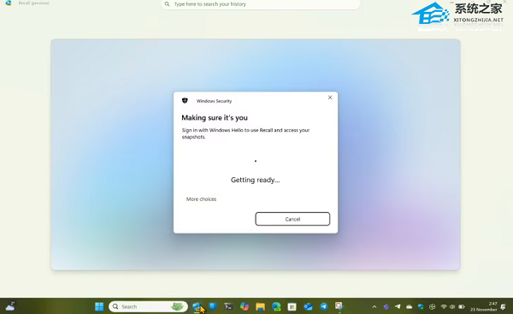513x314 pixels.
Task: Click the Recall history search field
Action: pyautogui.click(x=261, y=4)
